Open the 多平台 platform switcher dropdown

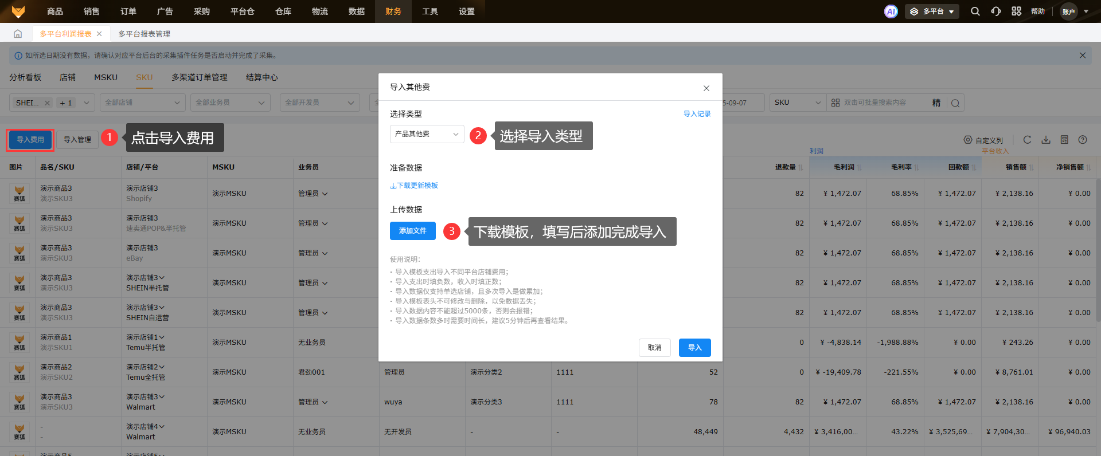[932, 11]
